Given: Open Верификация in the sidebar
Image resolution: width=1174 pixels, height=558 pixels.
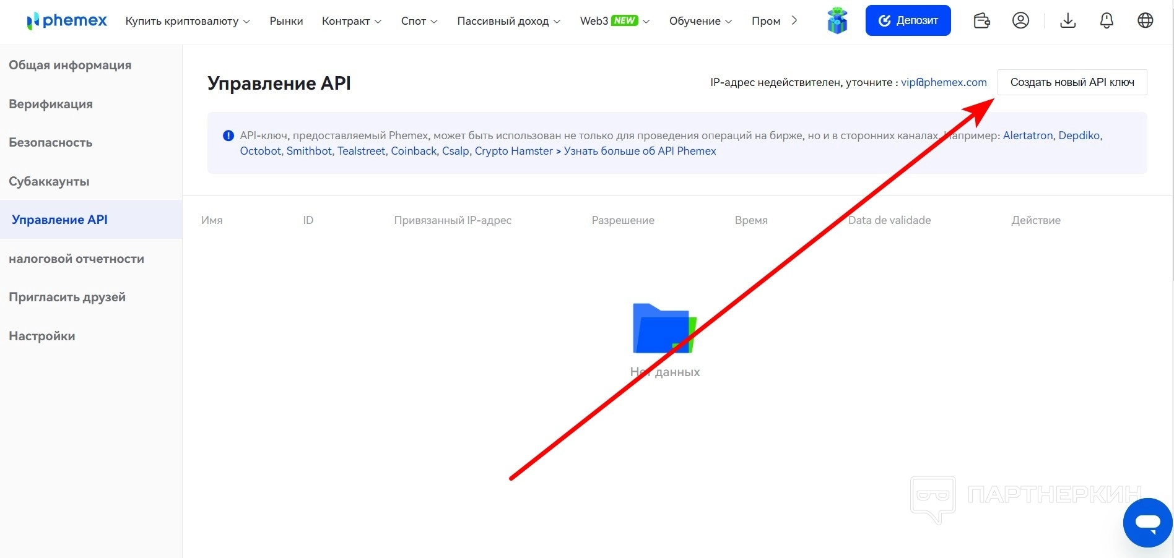Looking at the screenshot, I should coord(51,104).
